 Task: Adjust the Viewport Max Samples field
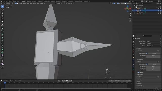[x=153, y=55]
